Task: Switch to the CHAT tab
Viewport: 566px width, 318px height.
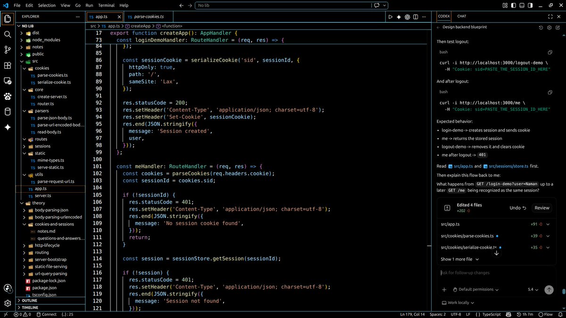Action: [462, 16]
